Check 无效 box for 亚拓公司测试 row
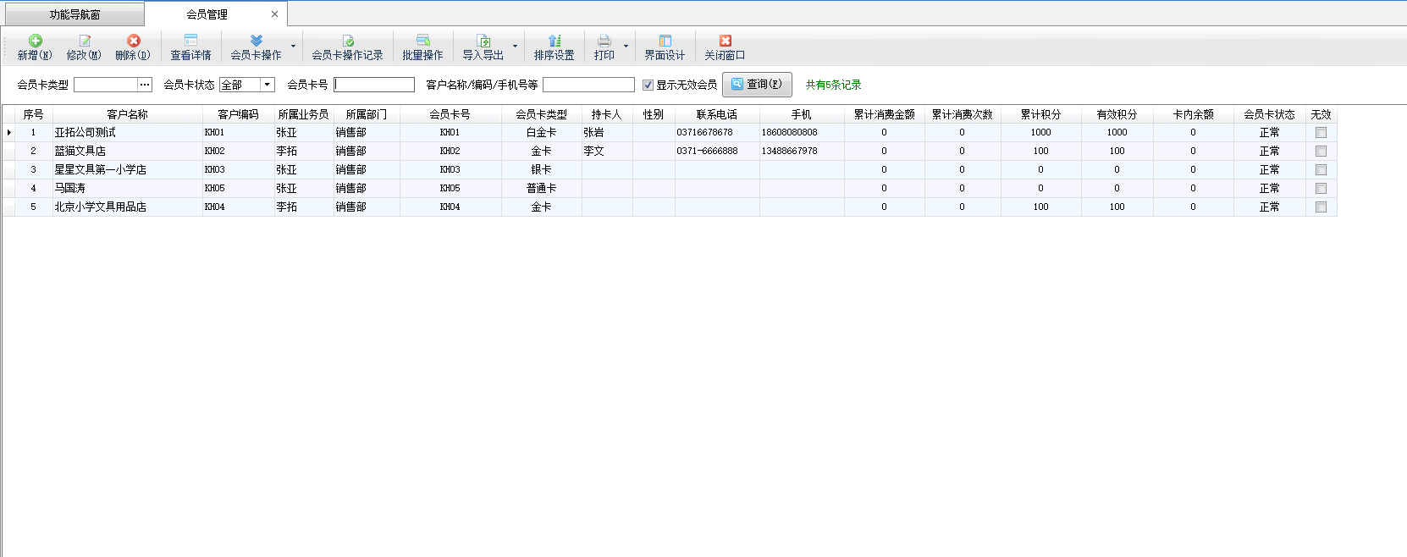 click(1321, 133)
